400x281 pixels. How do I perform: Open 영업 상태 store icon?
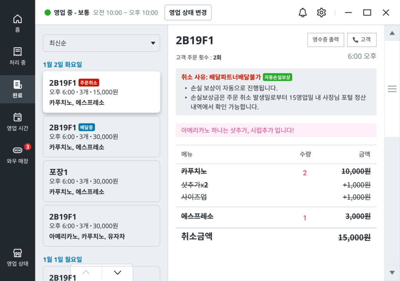click(x=18, y=257)
